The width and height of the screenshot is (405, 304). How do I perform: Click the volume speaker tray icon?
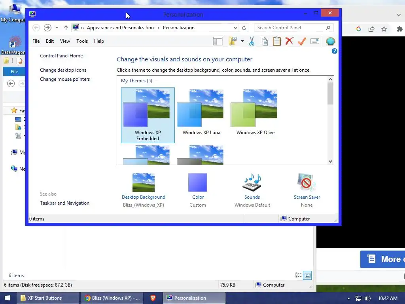click(367, 298)
